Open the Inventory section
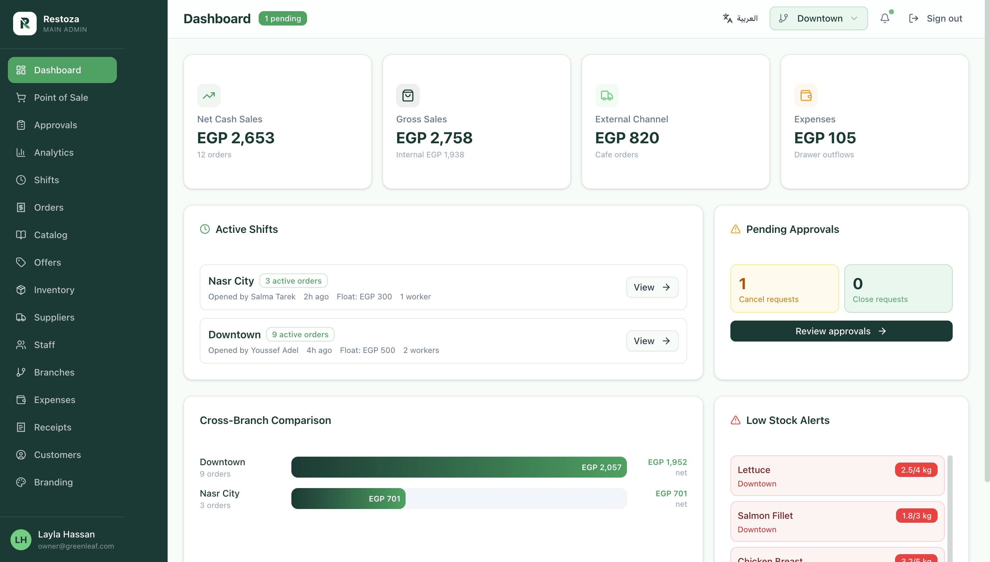The height and width of the screenshot is (562, 990). pyautogui.click(x=62, y=290)
